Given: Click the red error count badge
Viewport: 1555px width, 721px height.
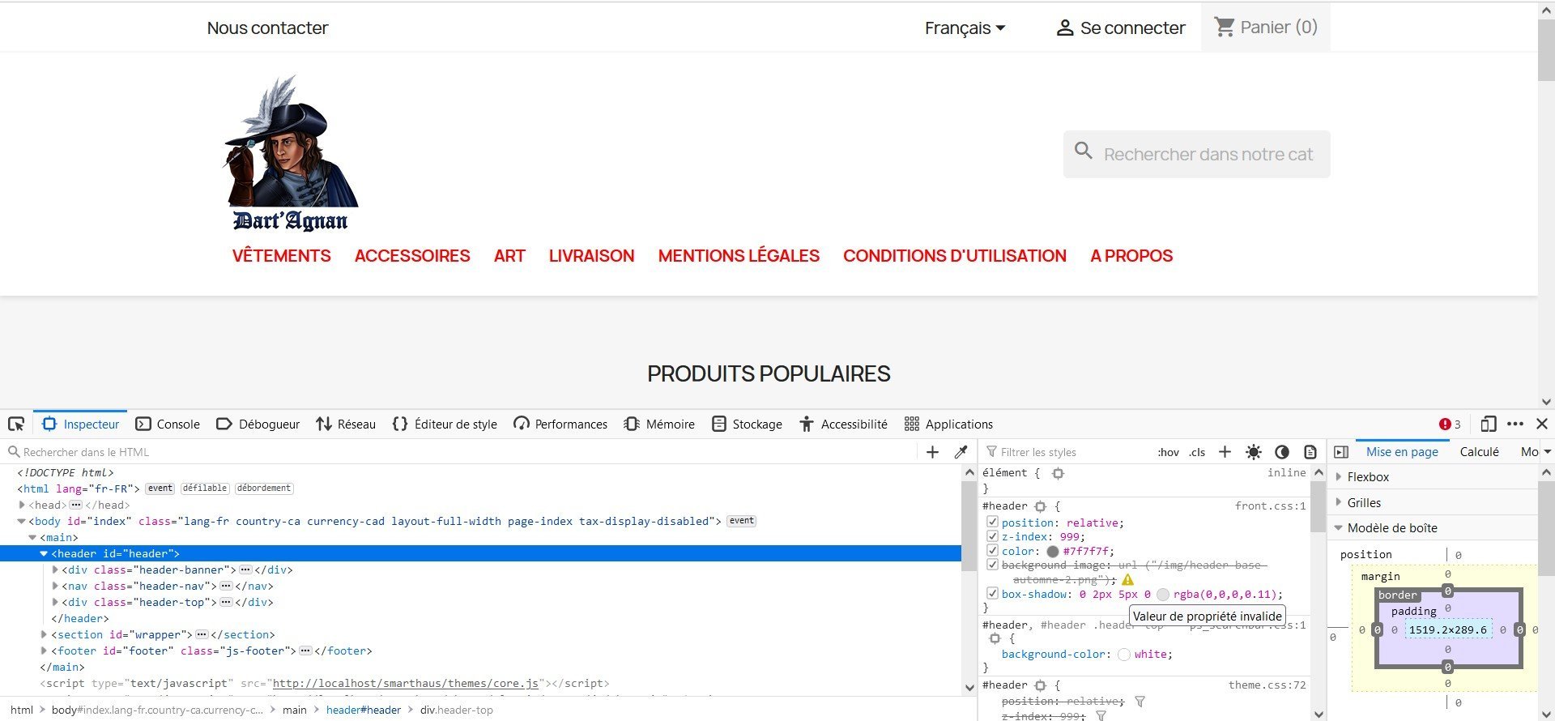Looking at the screenshot, I should tap(1450, 424).
